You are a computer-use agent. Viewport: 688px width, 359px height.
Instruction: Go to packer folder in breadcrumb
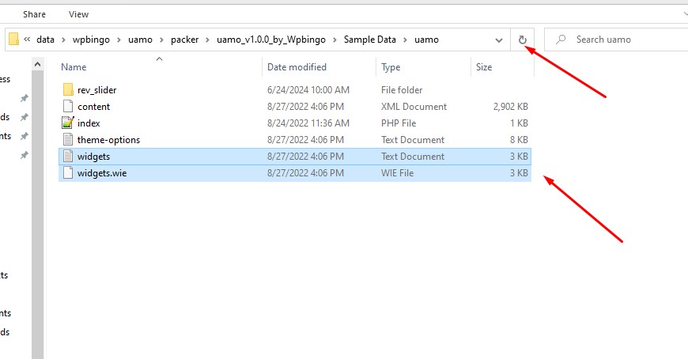click(x=184, y=40)
